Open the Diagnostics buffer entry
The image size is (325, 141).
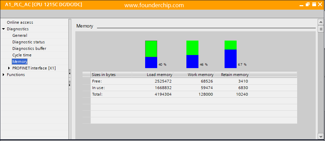(x=29, y=48)
